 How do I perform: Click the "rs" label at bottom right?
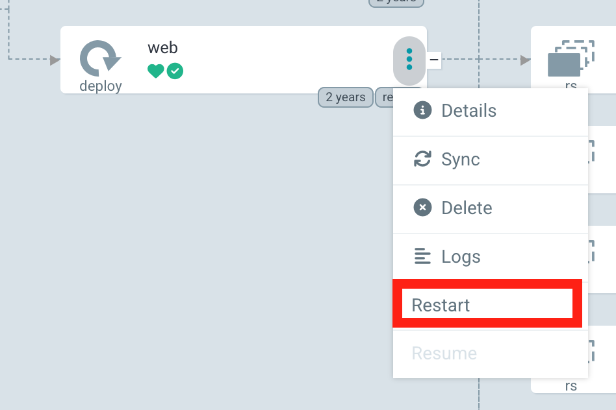coord(571,386)
